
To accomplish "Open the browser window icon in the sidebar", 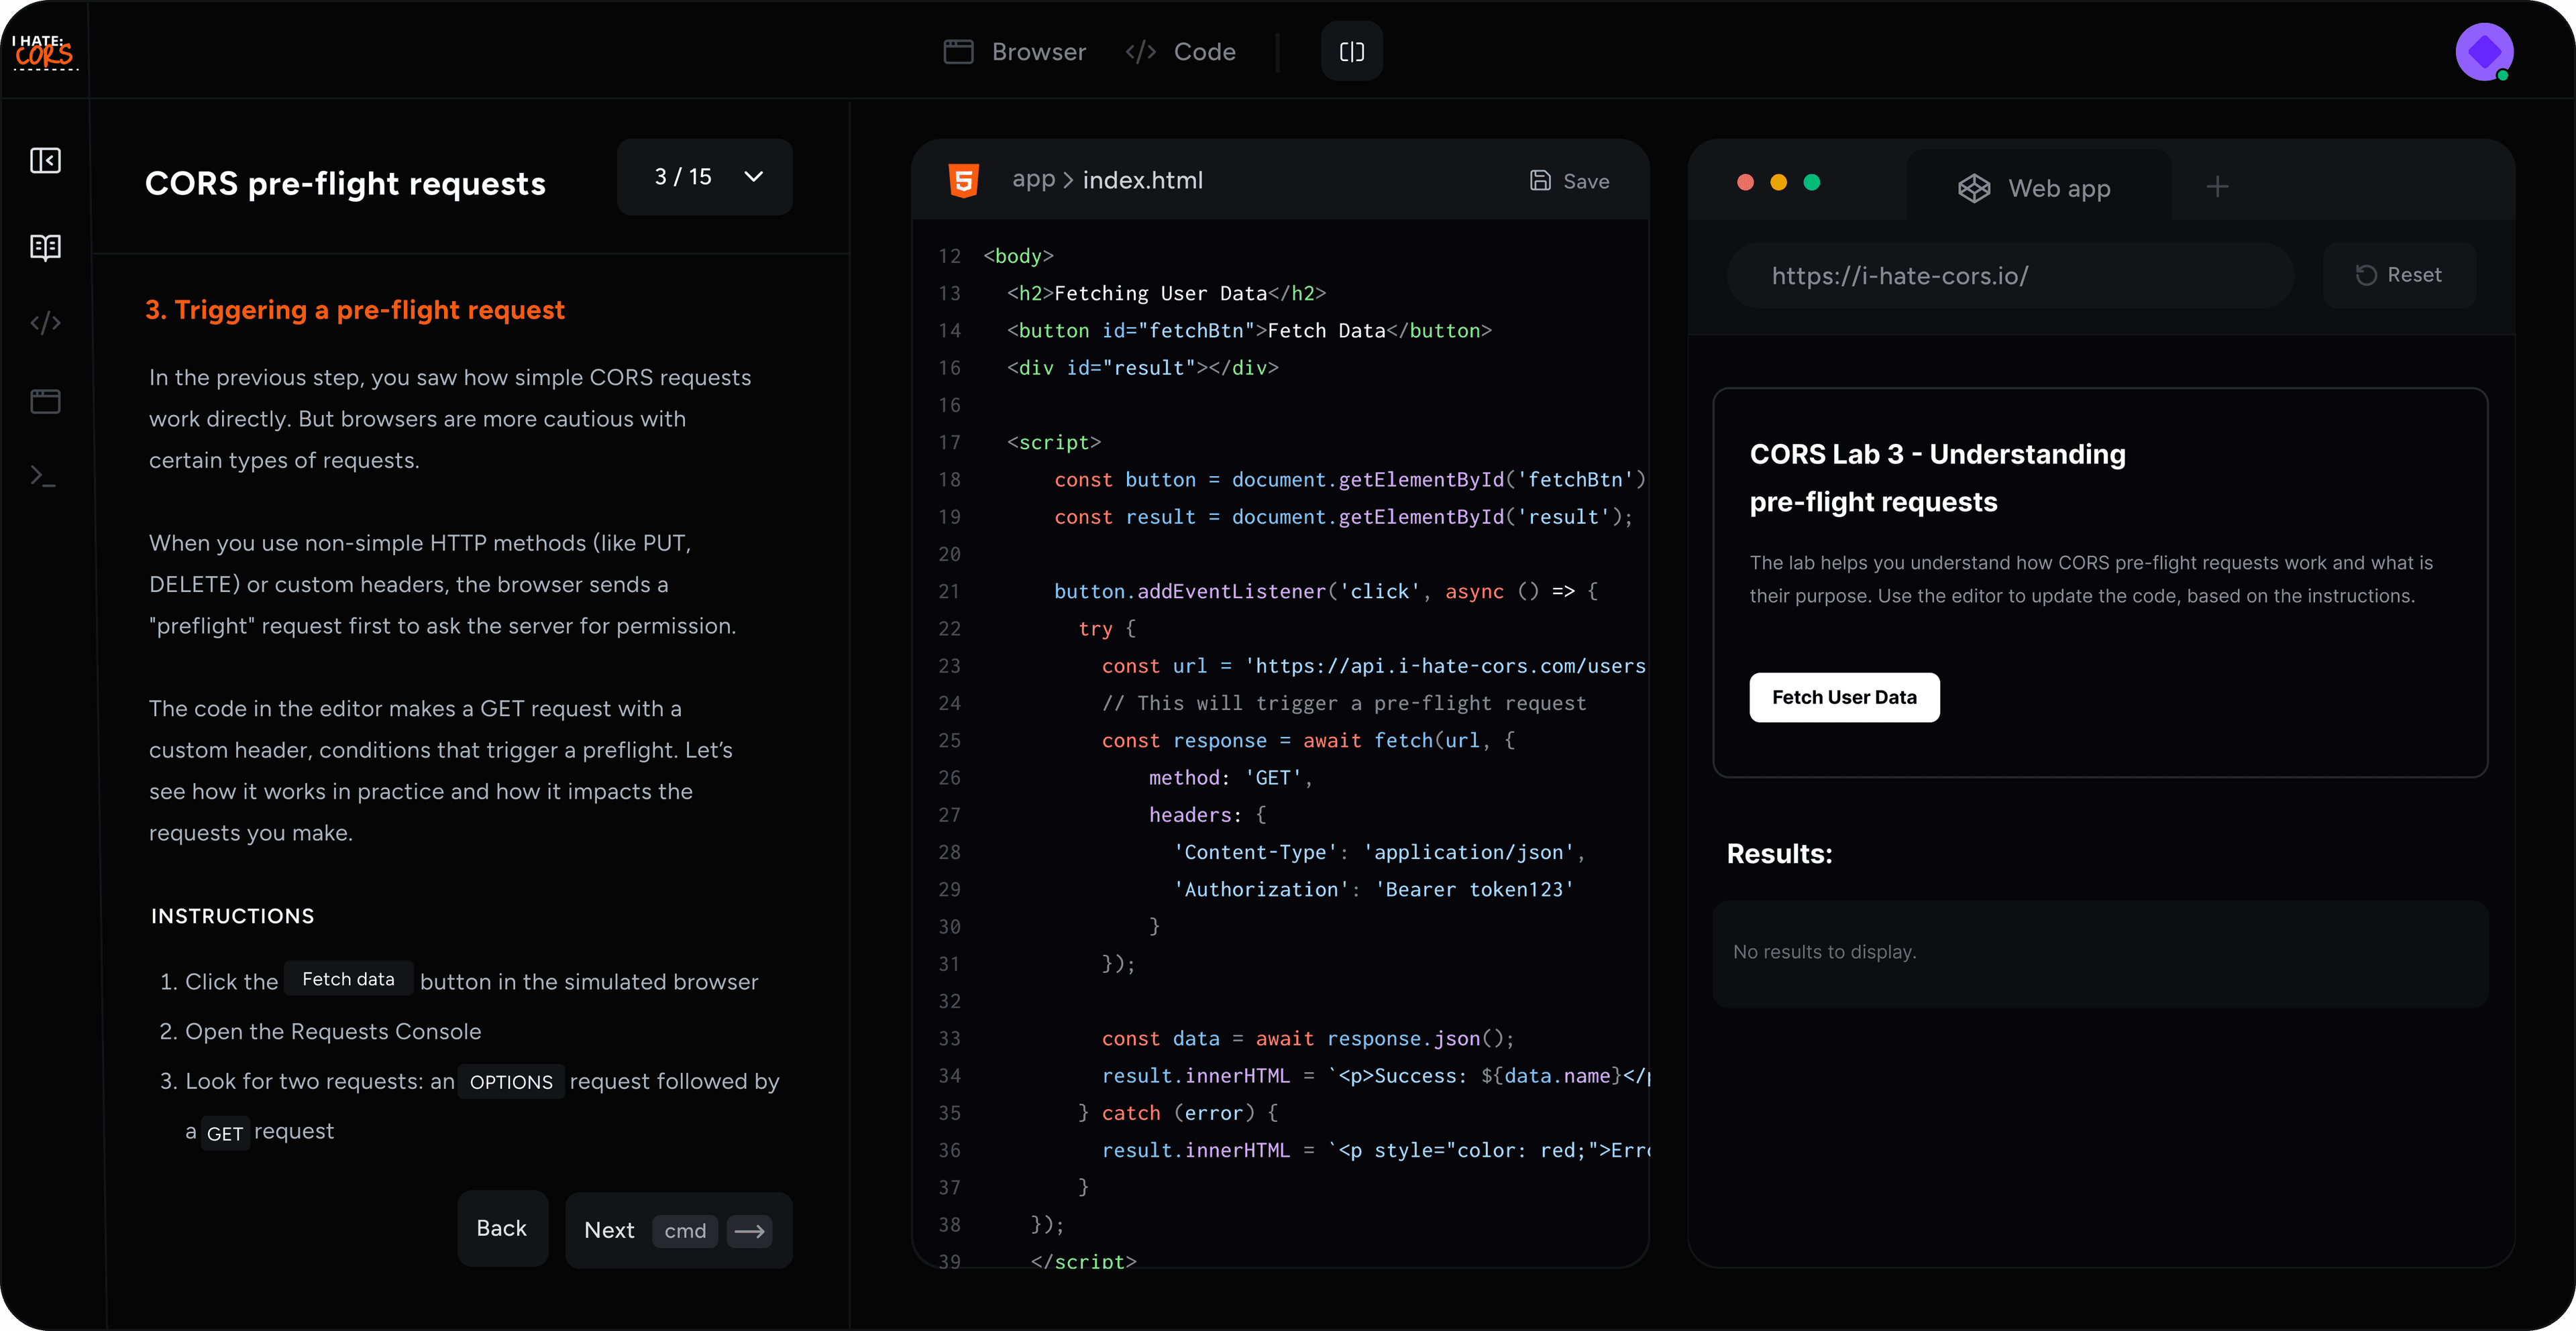I will (x=45, y=400).
